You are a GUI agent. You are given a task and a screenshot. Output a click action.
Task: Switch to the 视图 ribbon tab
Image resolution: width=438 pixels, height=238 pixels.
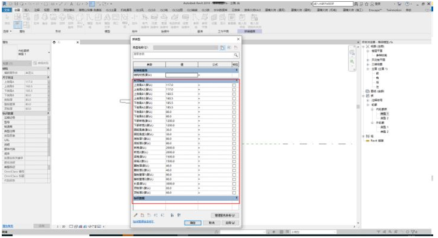point(47,10)
